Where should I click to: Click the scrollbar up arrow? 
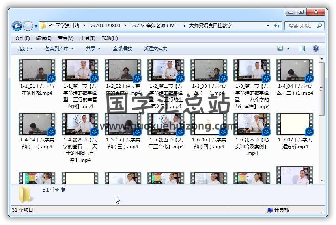(322, 58)
